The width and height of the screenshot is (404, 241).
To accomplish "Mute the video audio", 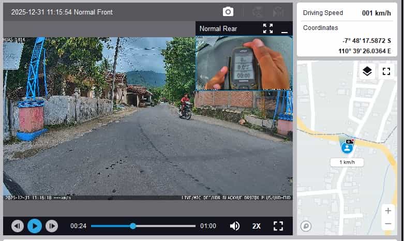I will (235, 226).
